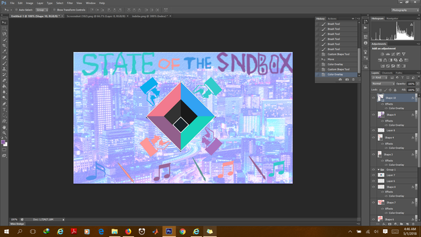The image size is (421, 237).
Task: Open the Layers panel flyout menu
Action: click(418, 73)
